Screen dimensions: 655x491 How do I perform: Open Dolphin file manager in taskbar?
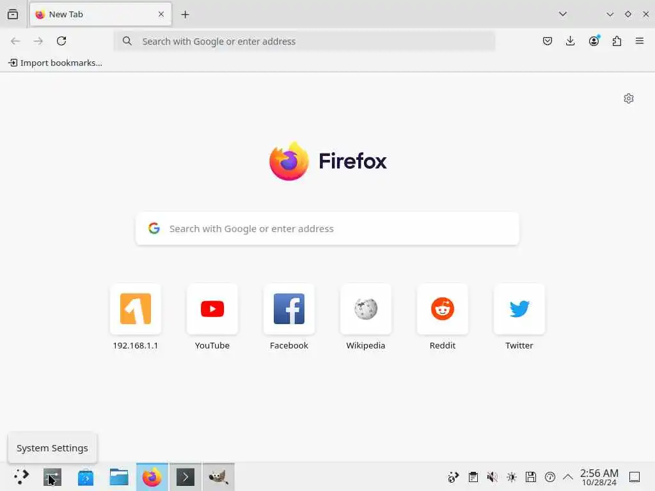(x=118, y=477)
